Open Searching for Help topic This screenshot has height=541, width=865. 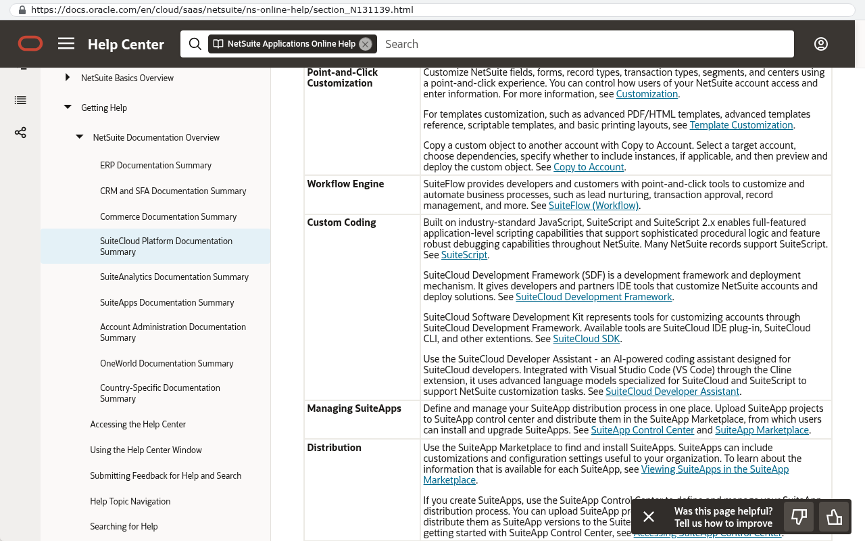pyautogui.click(x=124, y=526)
